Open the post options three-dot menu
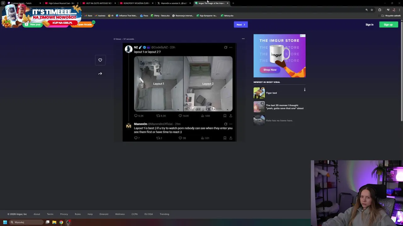This screenshot has width=403, height=226. [x=243, y=39]
